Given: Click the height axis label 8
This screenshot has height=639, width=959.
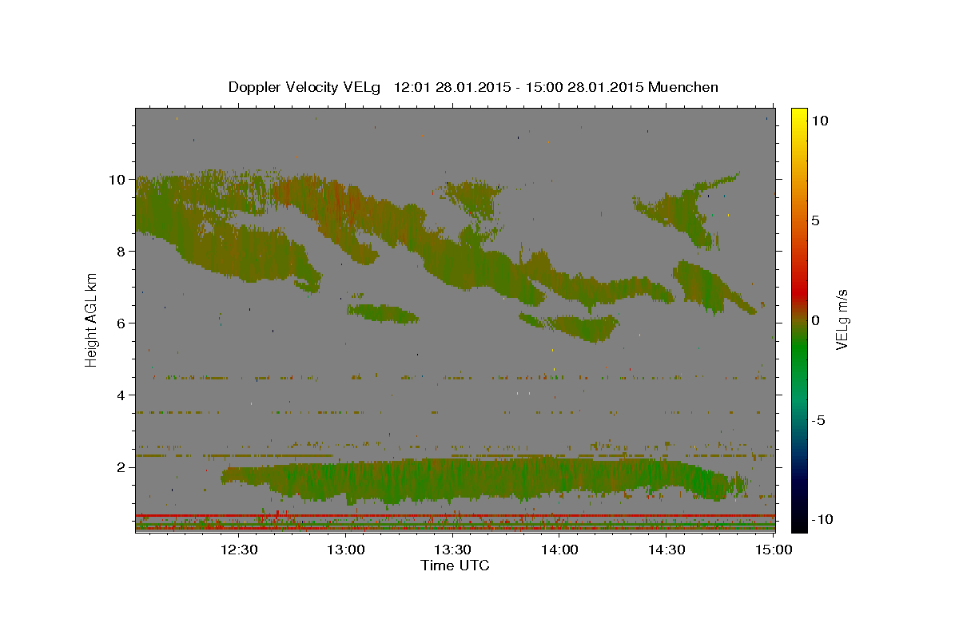Looking at the screenshot, I should pos(122,252).
